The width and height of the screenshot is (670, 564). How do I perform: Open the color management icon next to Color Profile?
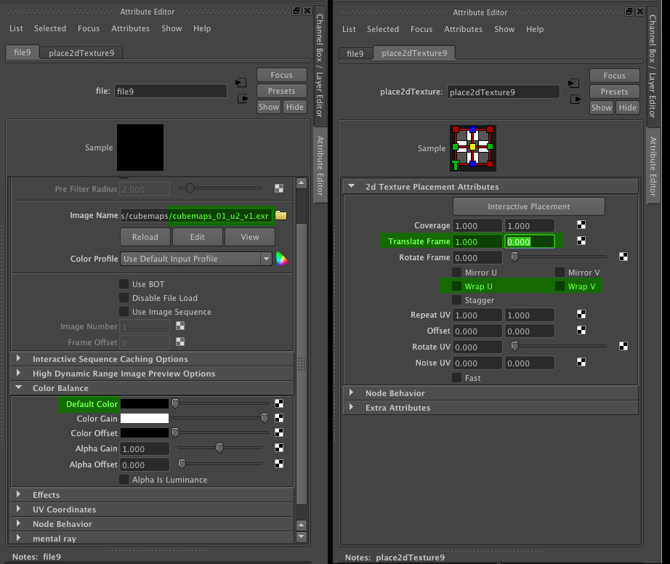281,259
